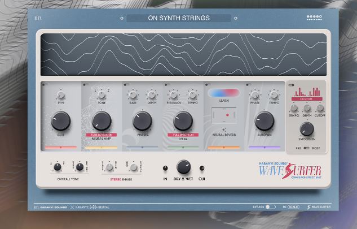Click the Custom rhythm bars graphic
Viewport: 357px width, 229px height.
point(307,92)
